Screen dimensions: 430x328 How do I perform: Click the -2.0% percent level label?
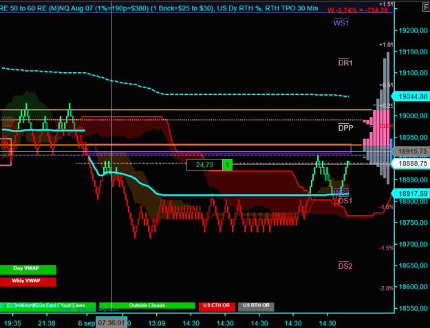click(x=386, y=288)
